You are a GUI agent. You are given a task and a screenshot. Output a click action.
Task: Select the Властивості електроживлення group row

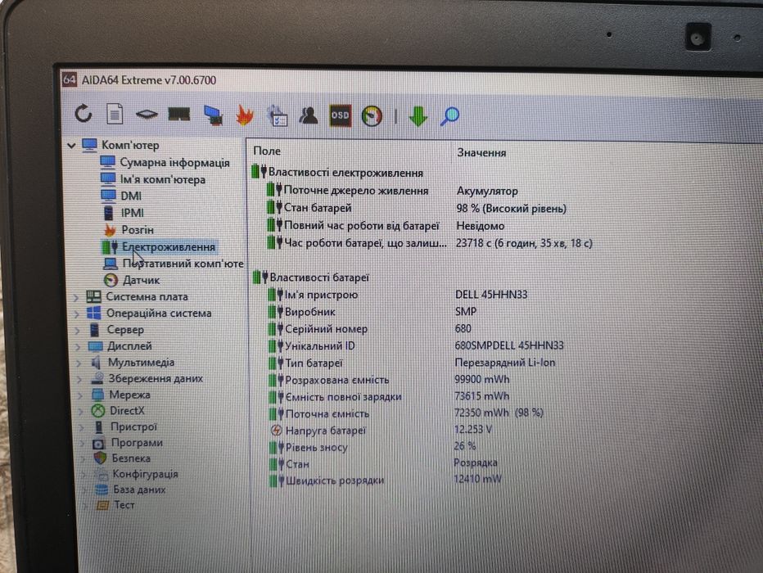[337, 173]
